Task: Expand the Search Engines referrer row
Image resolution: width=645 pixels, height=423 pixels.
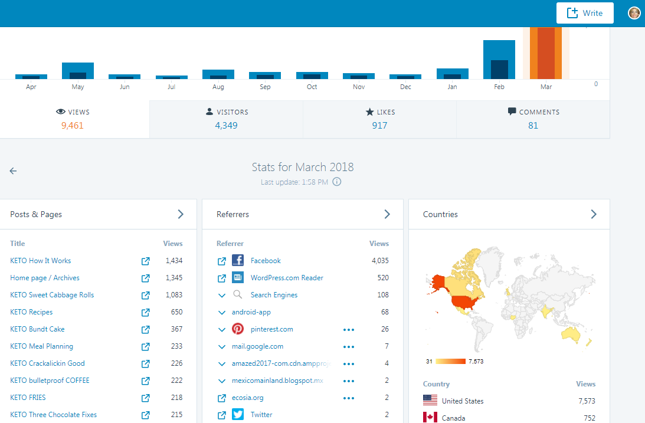Action: click(x=222, y=295)
